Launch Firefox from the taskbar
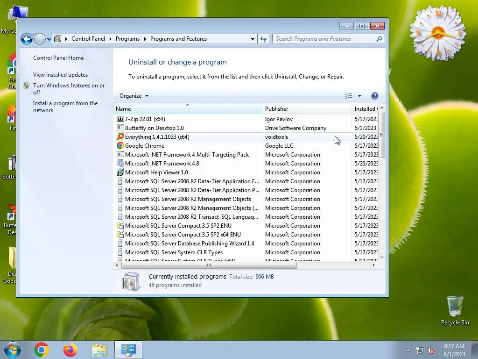Image resolution: width=478 pixels, height=359 pixels. coord(70,350)
